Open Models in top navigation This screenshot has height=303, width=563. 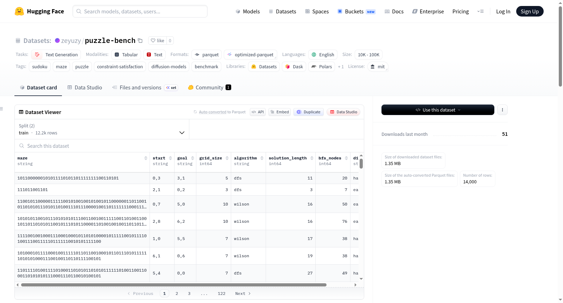click(247, 11)
